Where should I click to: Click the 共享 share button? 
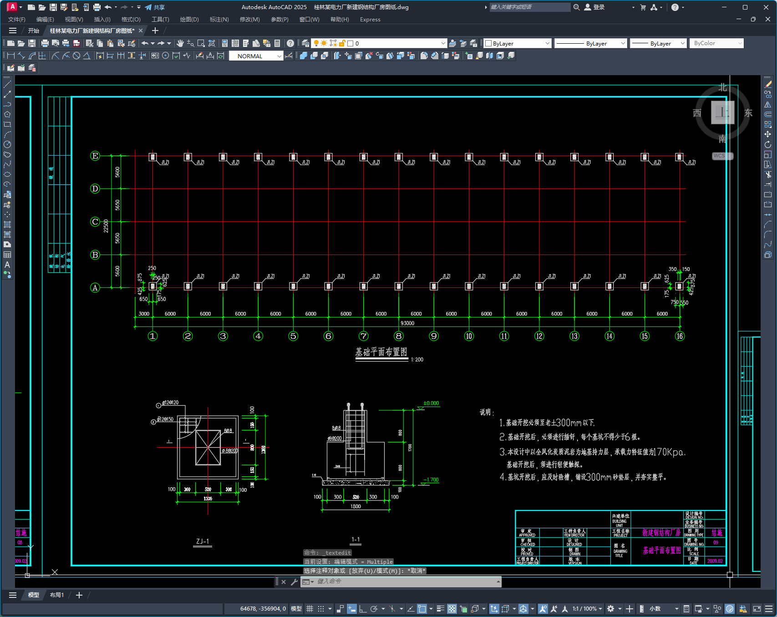tap(155, 7)
